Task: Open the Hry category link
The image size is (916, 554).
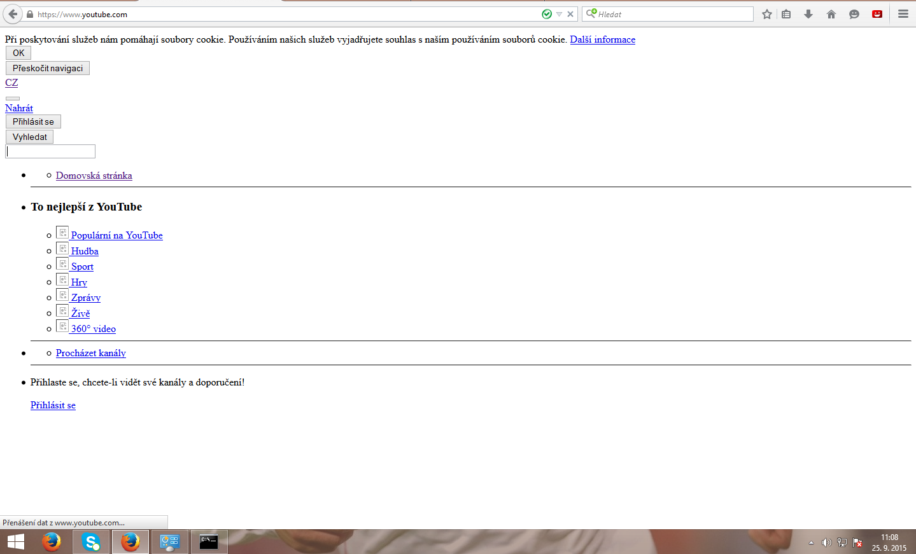Action: pyautogui.click(x=79, y=282)
